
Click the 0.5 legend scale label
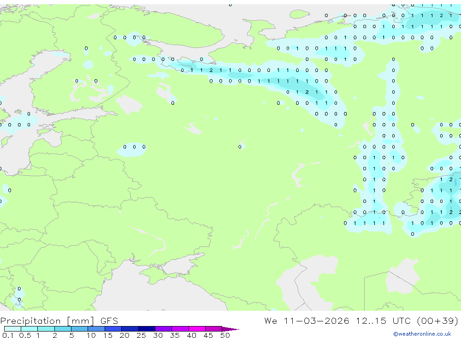click(25, 335)
